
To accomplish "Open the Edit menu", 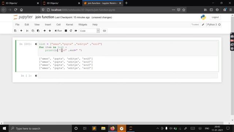I will coord(27,25).
